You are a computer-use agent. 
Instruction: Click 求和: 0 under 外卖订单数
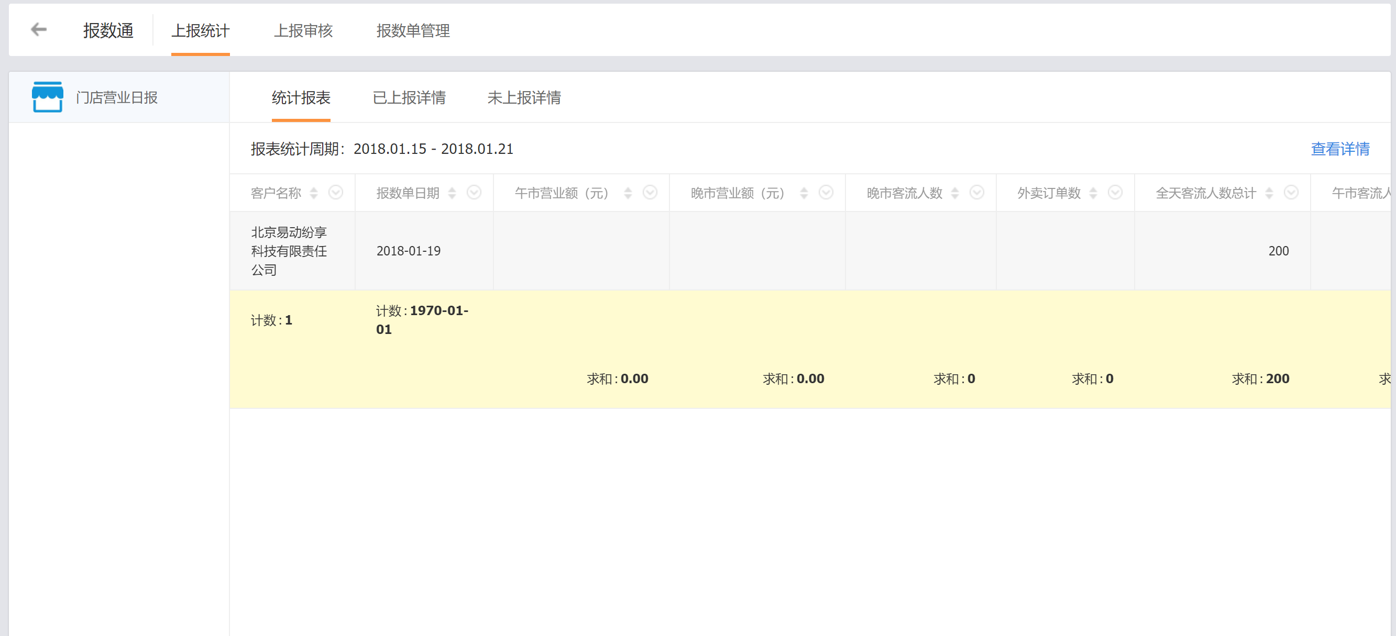1093,378
